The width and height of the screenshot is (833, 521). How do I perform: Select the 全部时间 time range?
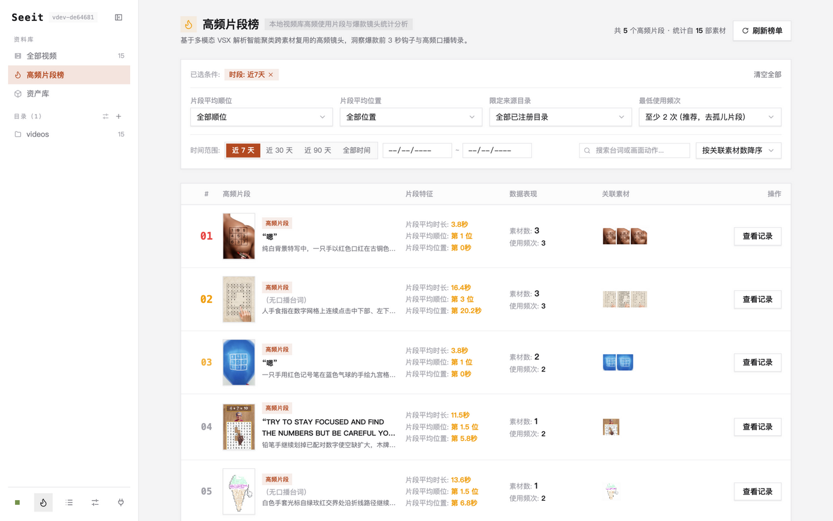point(356,151)
